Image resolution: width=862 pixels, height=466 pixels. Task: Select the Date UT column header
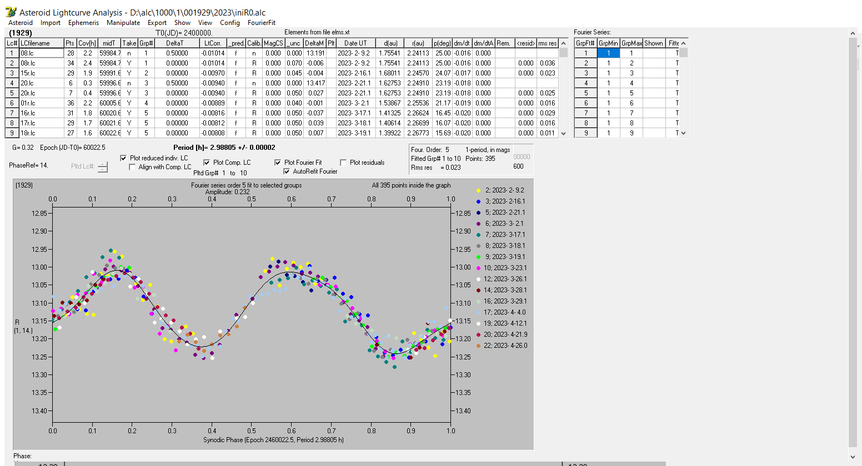tap(355, 43)
